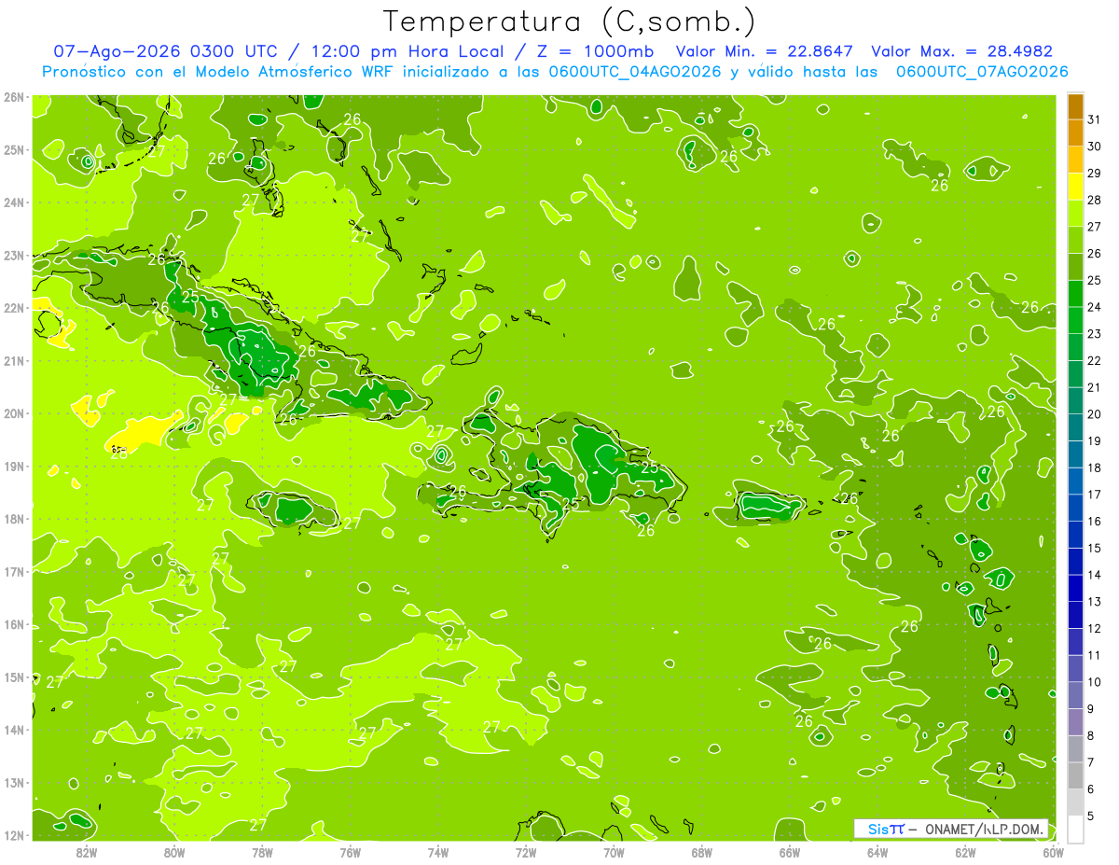Image resolution: width=1119 pixels, height=865 pixels.
Task: Click the green legend swatch between 24 and 25
Action: (1075, 293)
